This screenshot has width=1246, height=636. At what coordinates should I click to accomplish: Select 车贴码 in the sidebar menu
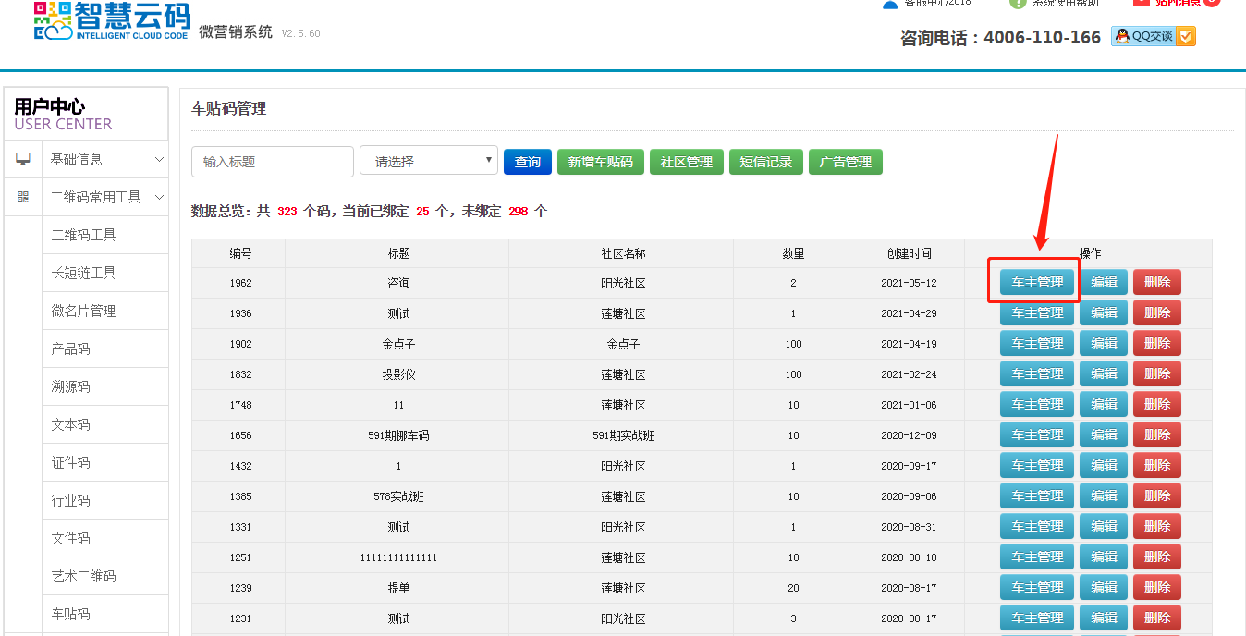pos(70,614)
